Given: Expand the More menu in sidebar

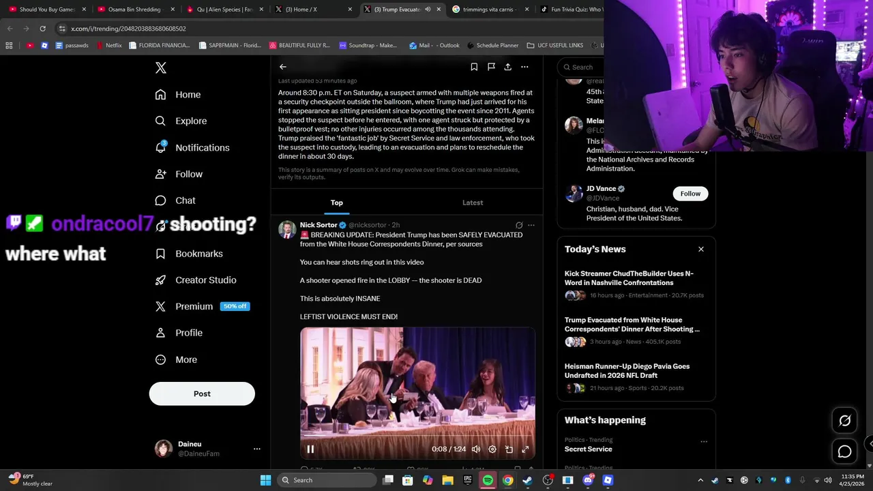Looking at the screenshot, I should tap(176, 359).
